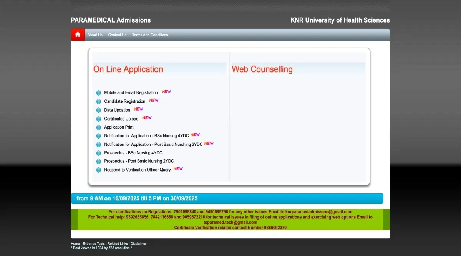Click globe bullet beside Prospectus Post Basic Nursing
Image resolution: width=461 pixels, height=256 pixels.
point(99,162)
